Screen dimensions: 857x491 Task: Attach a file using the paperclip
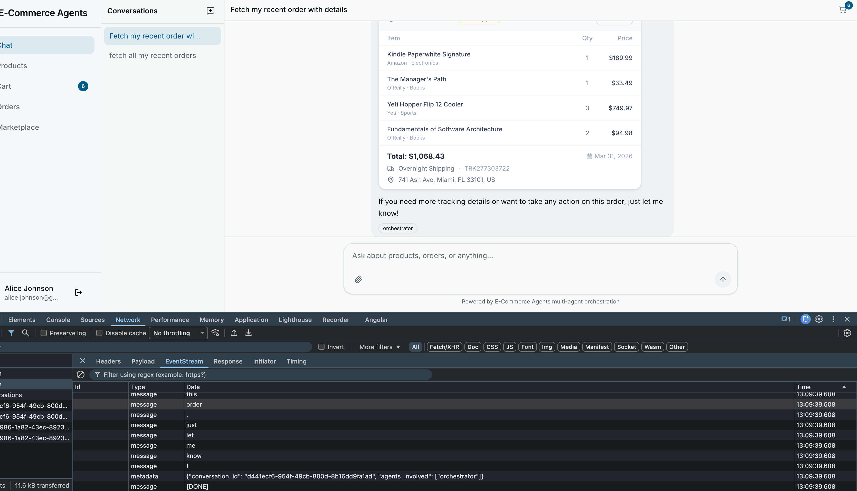coord(358,279)
